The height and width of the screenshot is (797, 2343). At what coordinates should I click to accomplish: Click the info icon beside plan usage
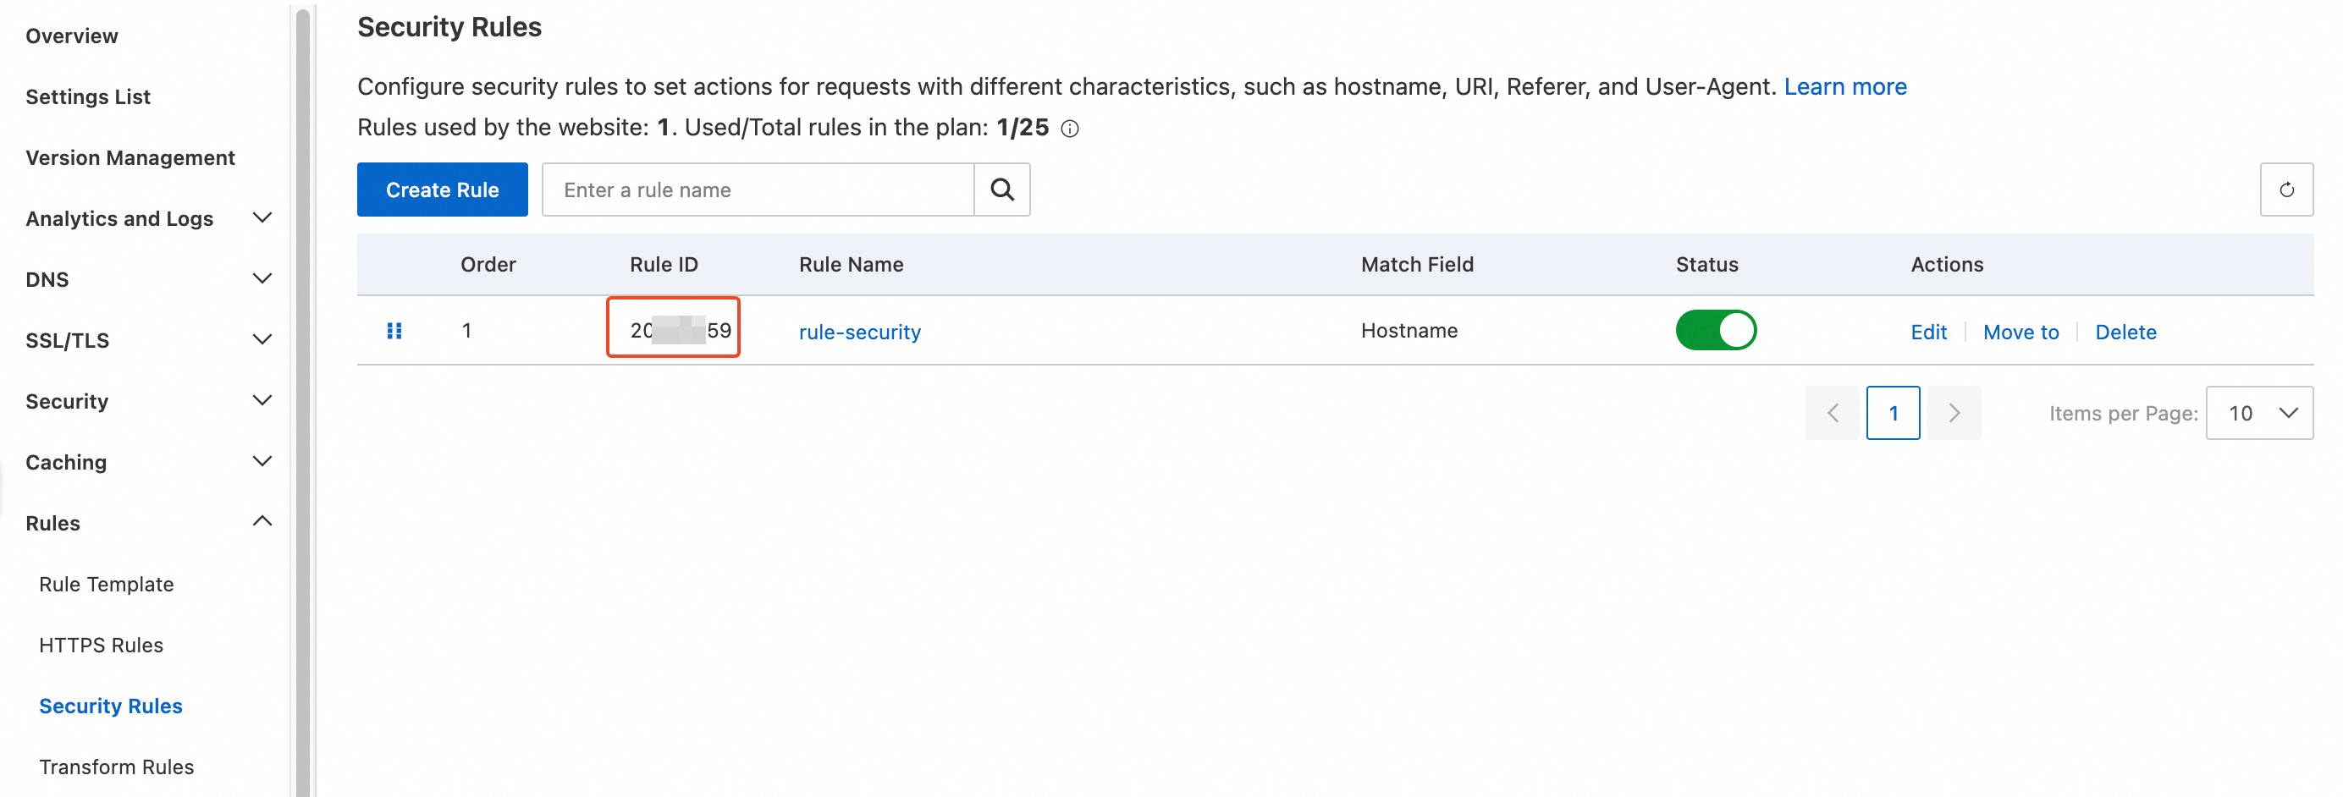point(1070,129)
